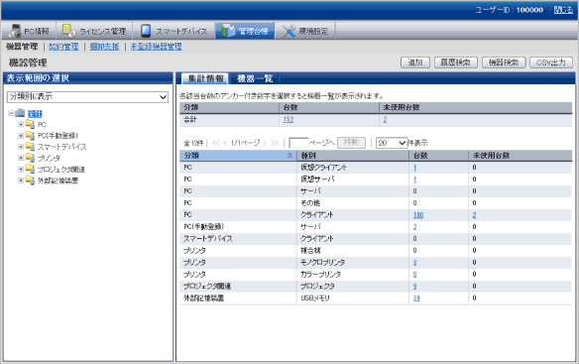Click the 閉じる link at top right
Viewport: 579px width, 364px height.
(563, 10)
